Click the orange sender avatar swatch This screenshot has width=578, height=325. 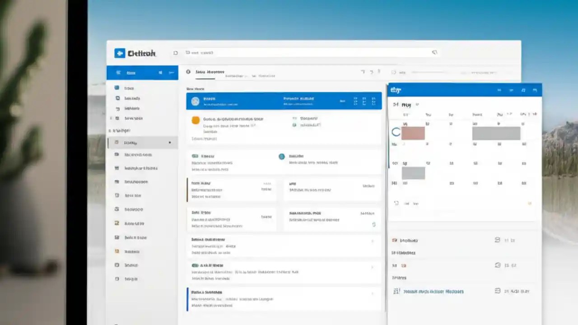[x=196, y=120]
